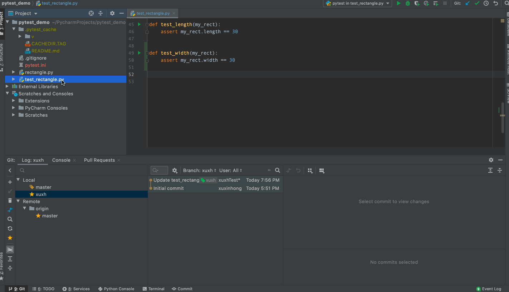Hide the Git branches pane arrow
The width and height of the screenshot is (509, 292).
click(10, 171)
